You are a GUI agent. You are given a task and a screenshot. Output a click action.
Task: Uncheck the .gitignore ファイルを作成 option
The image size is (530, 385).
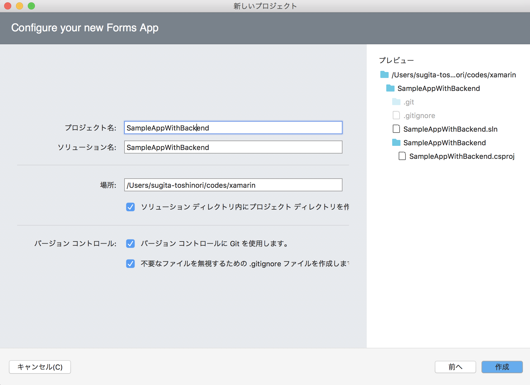click(x=130, y=264)
